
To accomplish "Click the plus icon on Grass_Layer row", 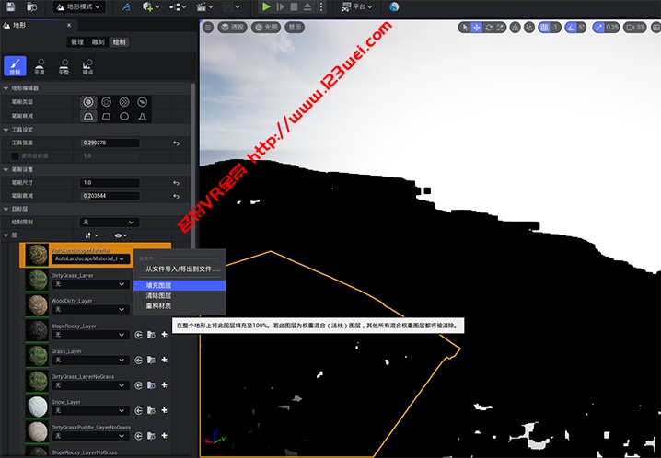I will tap(164, 361).
